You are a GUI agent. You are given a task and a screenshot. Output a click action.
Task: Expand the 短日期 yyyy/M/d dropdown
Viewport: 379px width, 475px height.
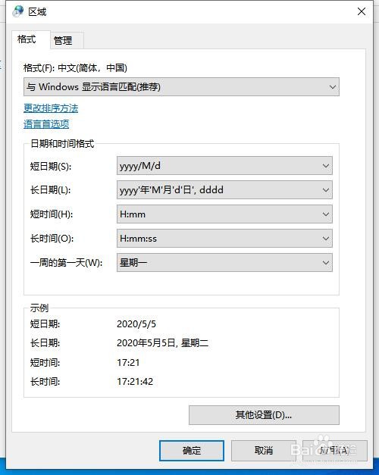point(224,166)
